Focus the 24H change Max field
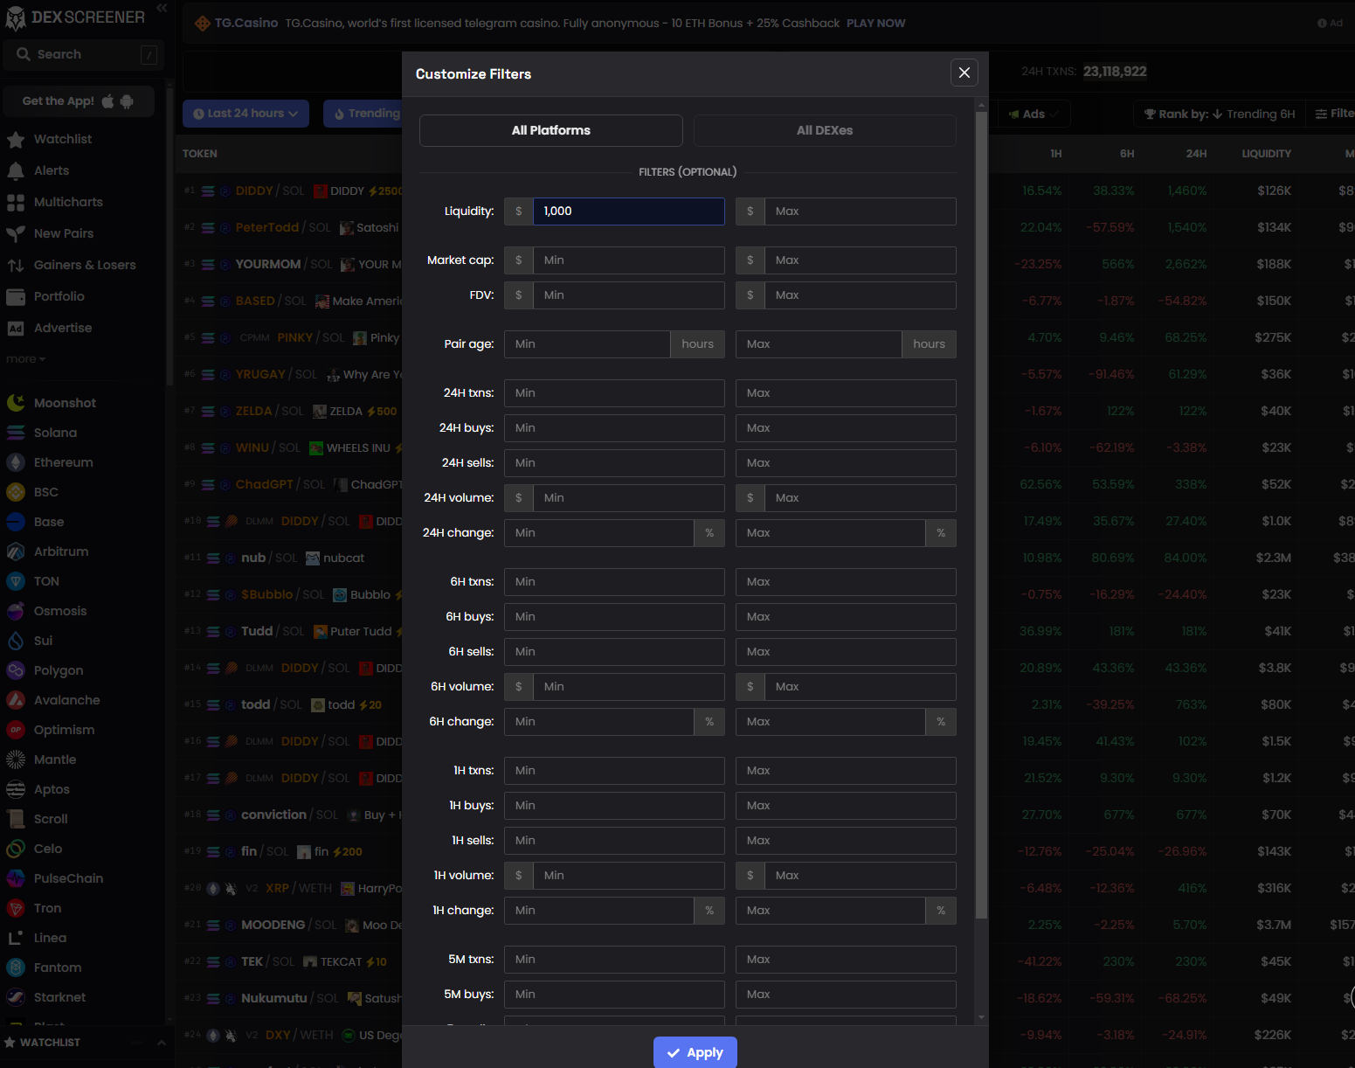1355x1068 pixels. (830, 533)
